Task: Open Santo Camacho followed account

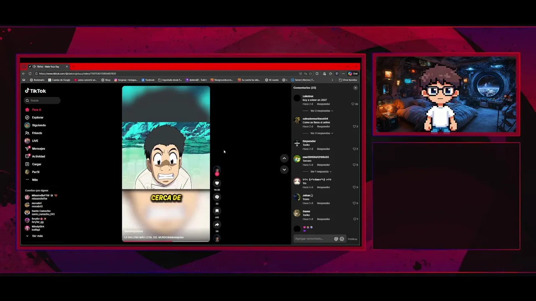Action: point(40,212)
